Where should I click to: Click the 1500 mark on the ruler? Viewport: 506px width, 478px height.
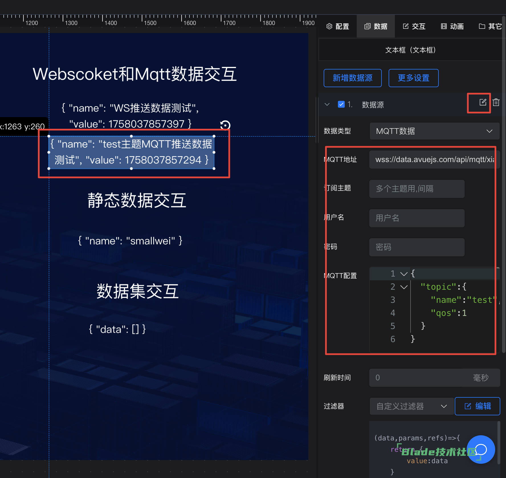(x=150, y=23)
